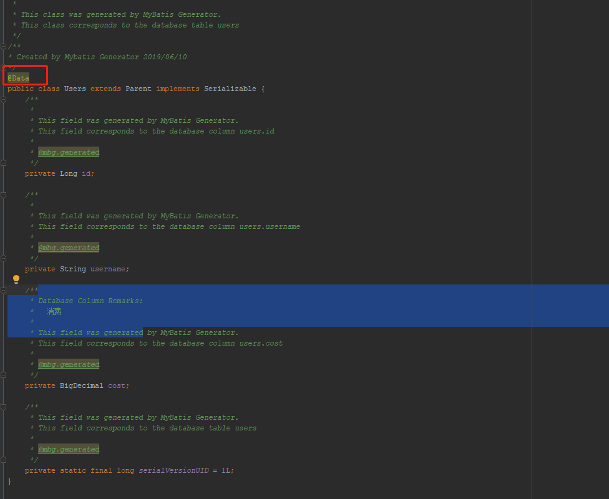Screen dimensions: 609x499
Task: Click fold end marker just above 'private BigDecimal cost'
Action: 4,375
